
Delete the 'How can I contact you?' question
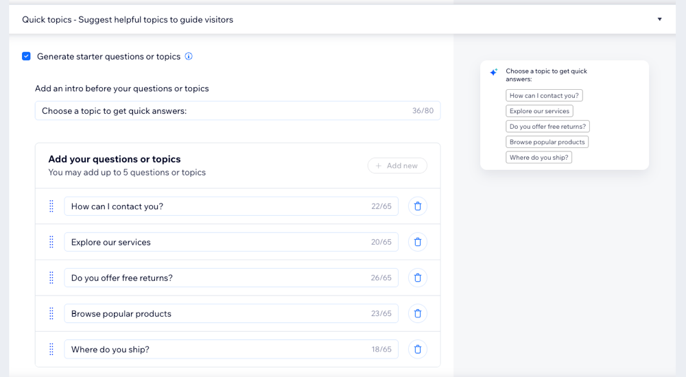point(418,206)
